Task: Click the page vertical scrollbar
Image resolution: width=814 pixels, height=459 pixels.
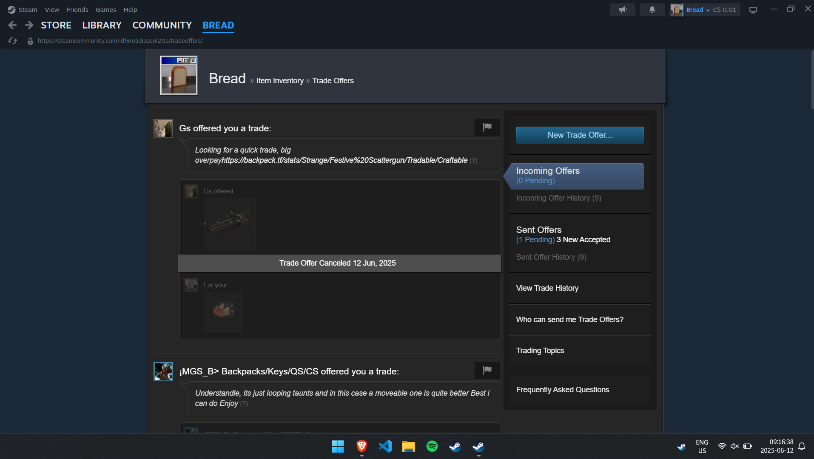Action: (x=812, y=80)
